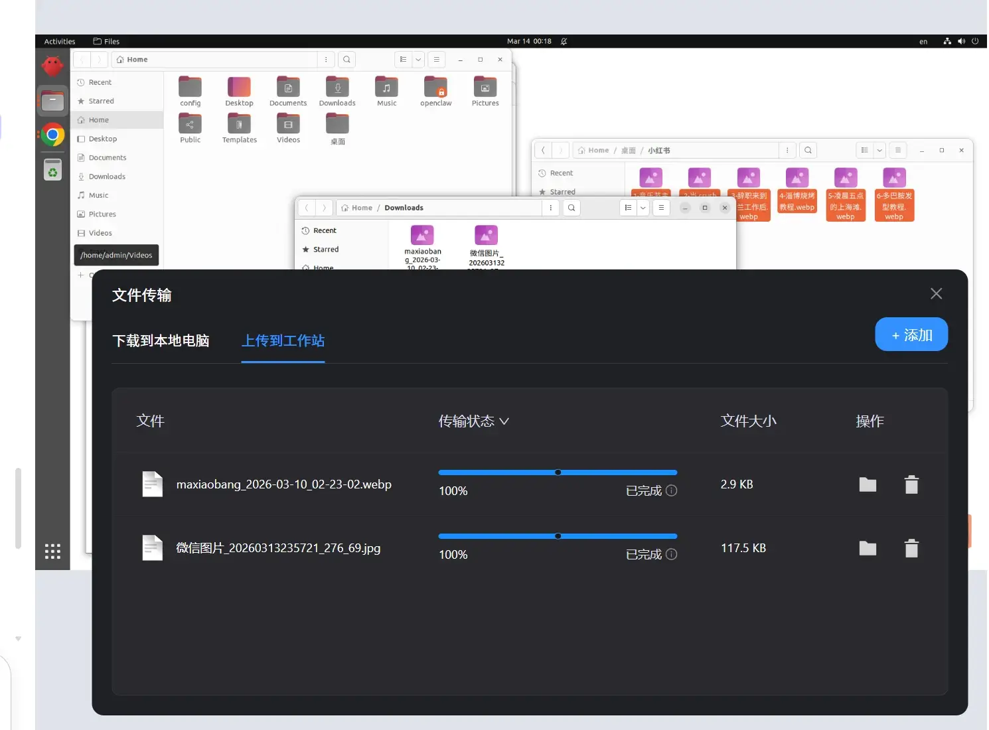The height and width of the screenshot is (730, 989).
Task: Open path options menu in Home window
Action: pos(326,60)
